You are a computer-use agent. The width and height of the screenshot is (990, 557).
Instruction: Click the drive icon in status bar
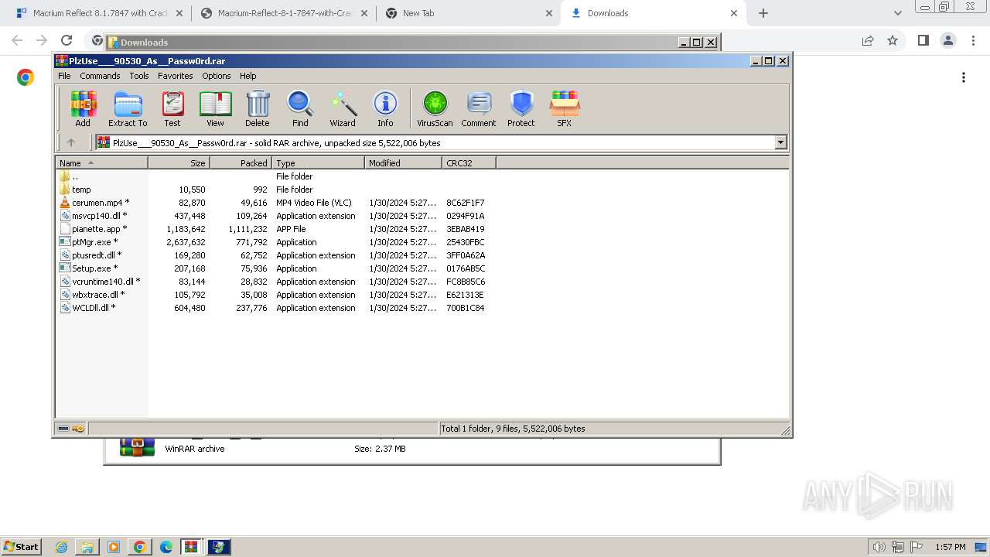(x=64, y=429)
